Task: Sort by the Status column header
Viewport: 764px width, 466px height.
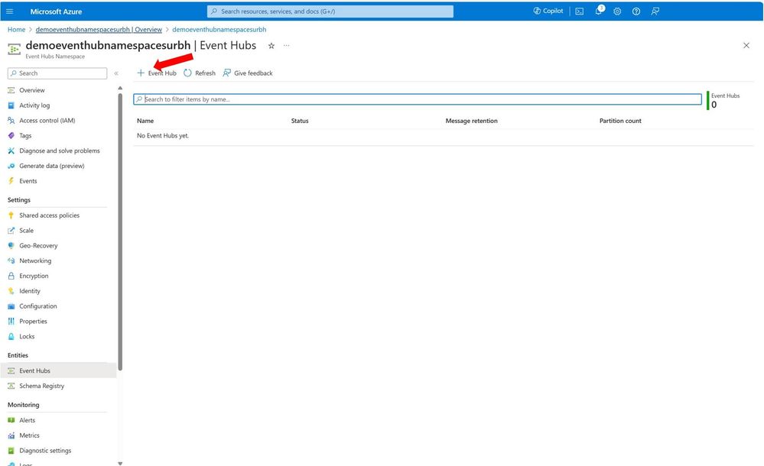Action: (300, 121)
